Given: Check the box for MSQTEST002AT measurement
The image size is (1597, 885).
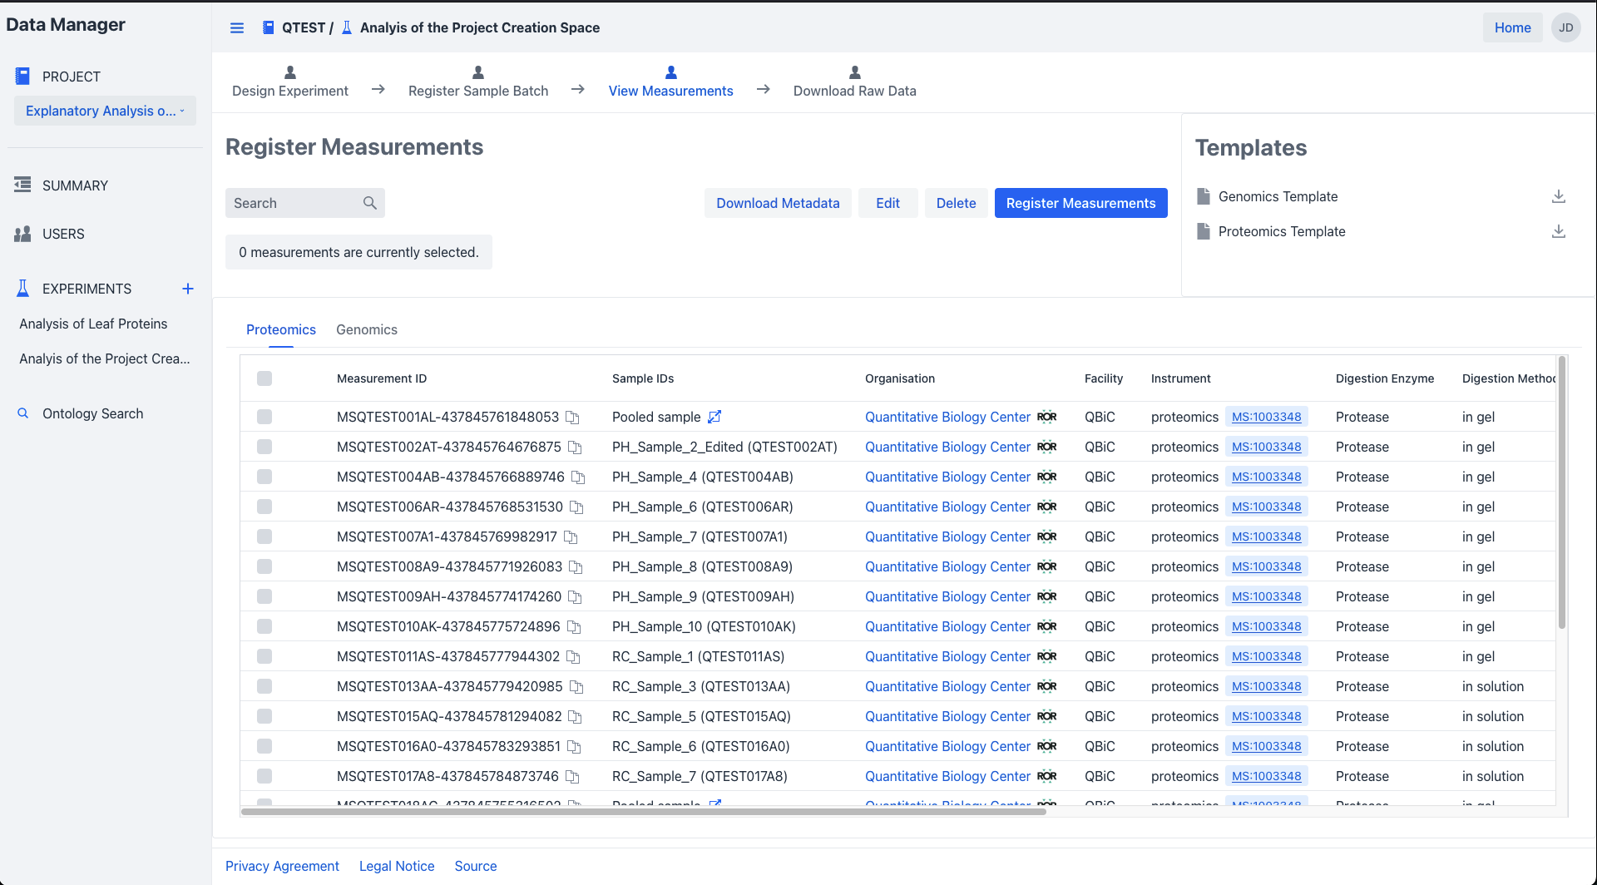Looking at the screenshot, I should tap(265, 447).
